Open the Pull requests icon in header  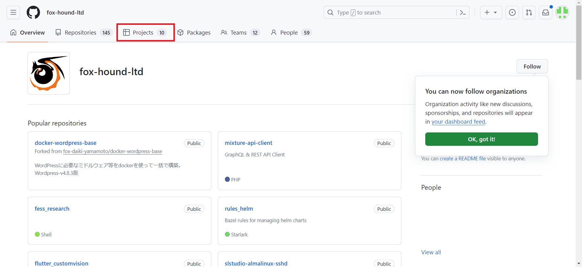pos(529,12)
